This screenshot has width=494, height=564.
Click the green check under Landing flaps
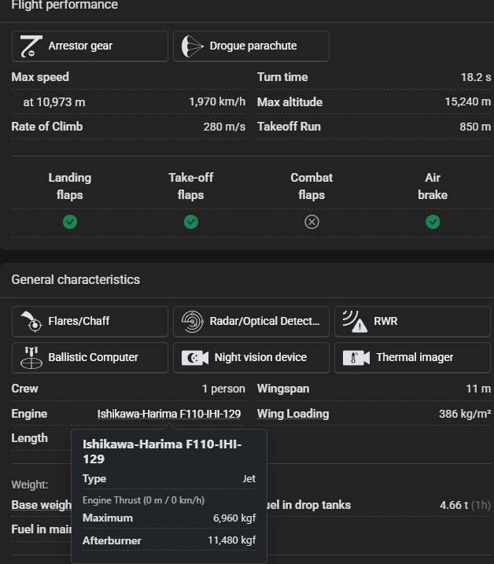coord(70,222)
